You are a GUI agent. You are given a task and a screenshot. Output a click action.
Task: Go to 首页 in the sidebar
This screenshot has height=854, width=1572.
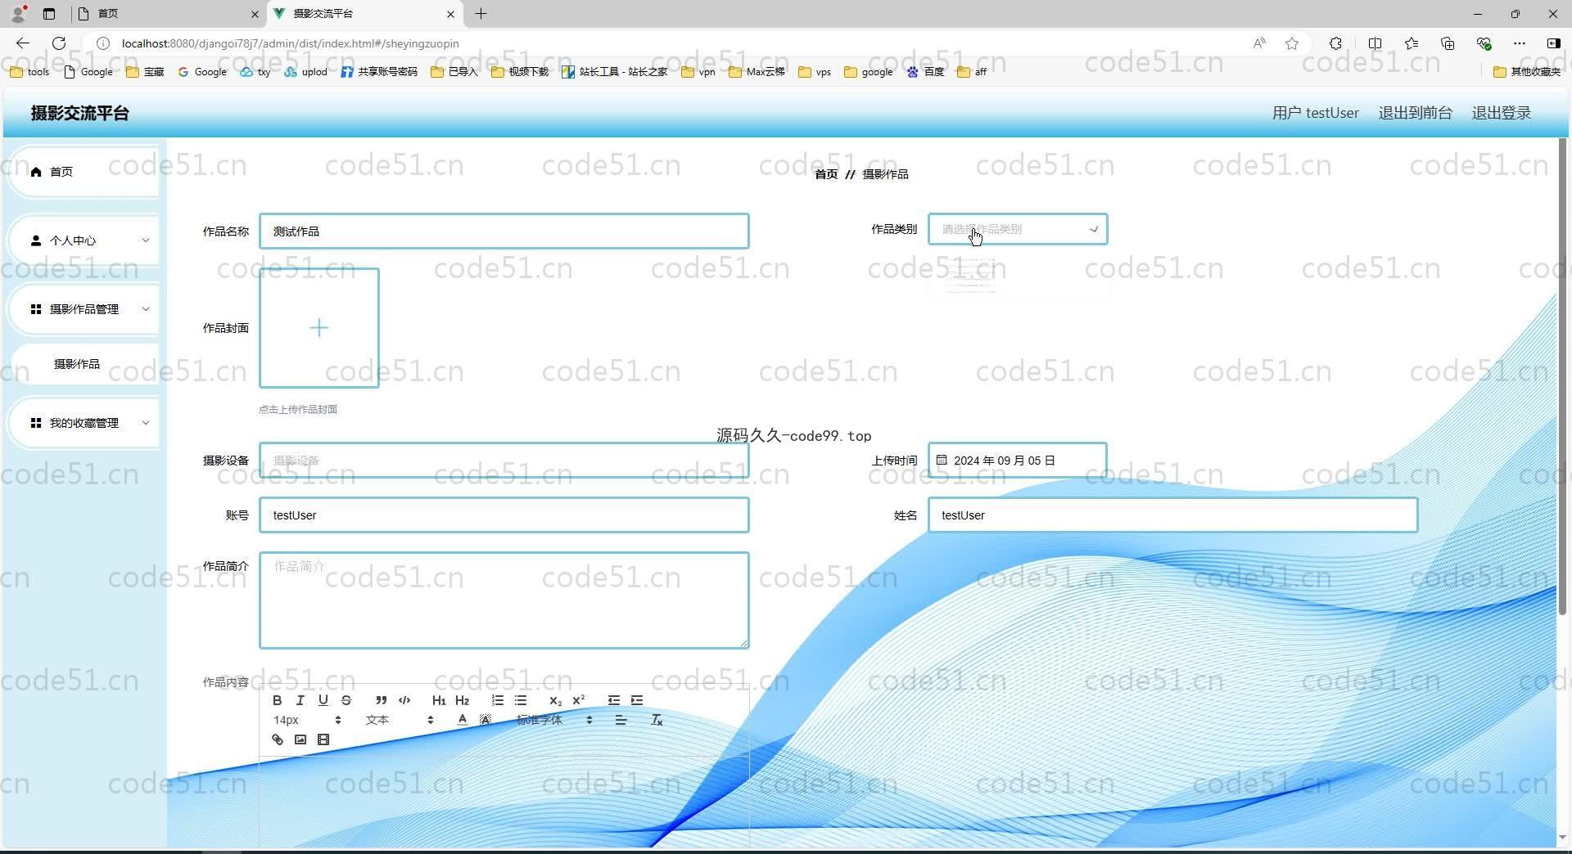click(x=84, y=172)
